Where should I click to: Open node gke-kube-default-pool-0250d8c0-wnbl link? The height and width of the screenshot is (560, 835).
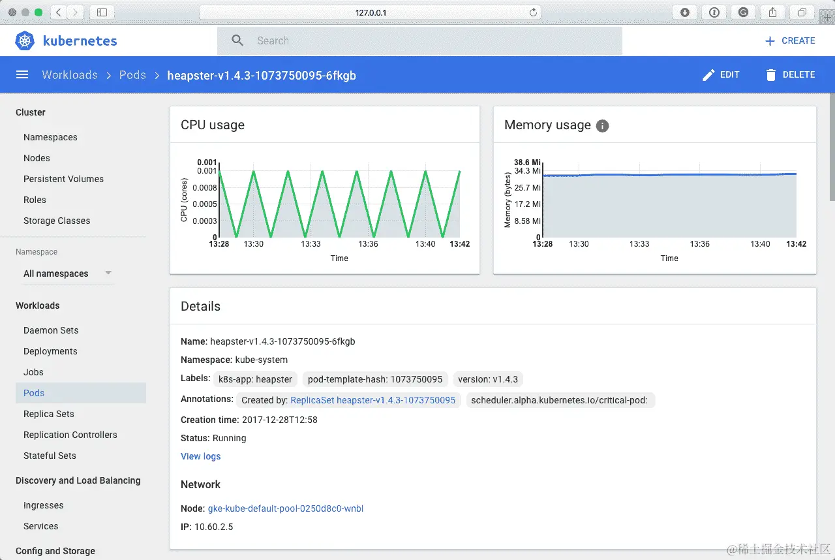(285, 508)
